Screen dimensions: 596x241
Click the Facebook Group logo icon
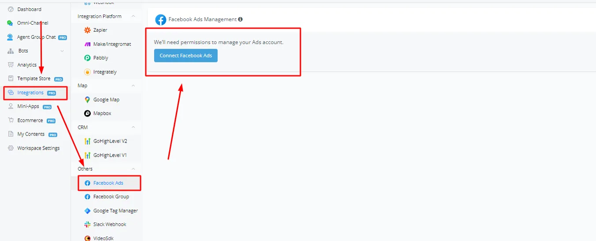(87, 197)
